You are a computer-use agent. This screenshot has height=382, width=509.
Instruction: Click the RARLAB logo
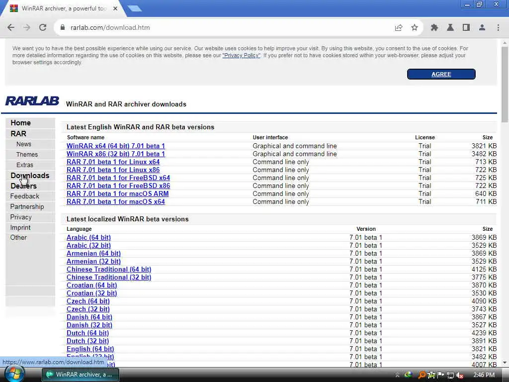(x=32, y=100)
